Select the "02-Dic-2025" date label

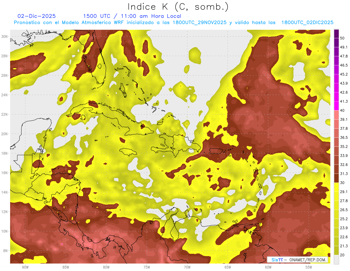[36, 16]
